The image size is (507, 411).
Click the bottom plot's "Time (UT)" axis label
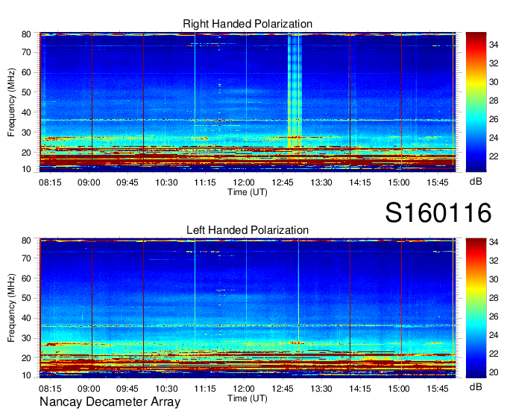[x=248, y=398]
